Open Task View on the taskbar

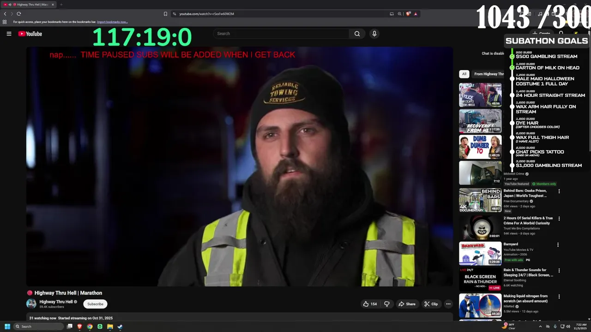click(x=70, y=326)
